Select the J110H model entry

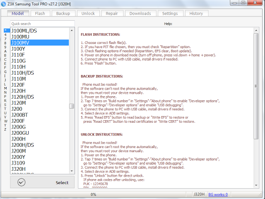[x=40, y=67]
